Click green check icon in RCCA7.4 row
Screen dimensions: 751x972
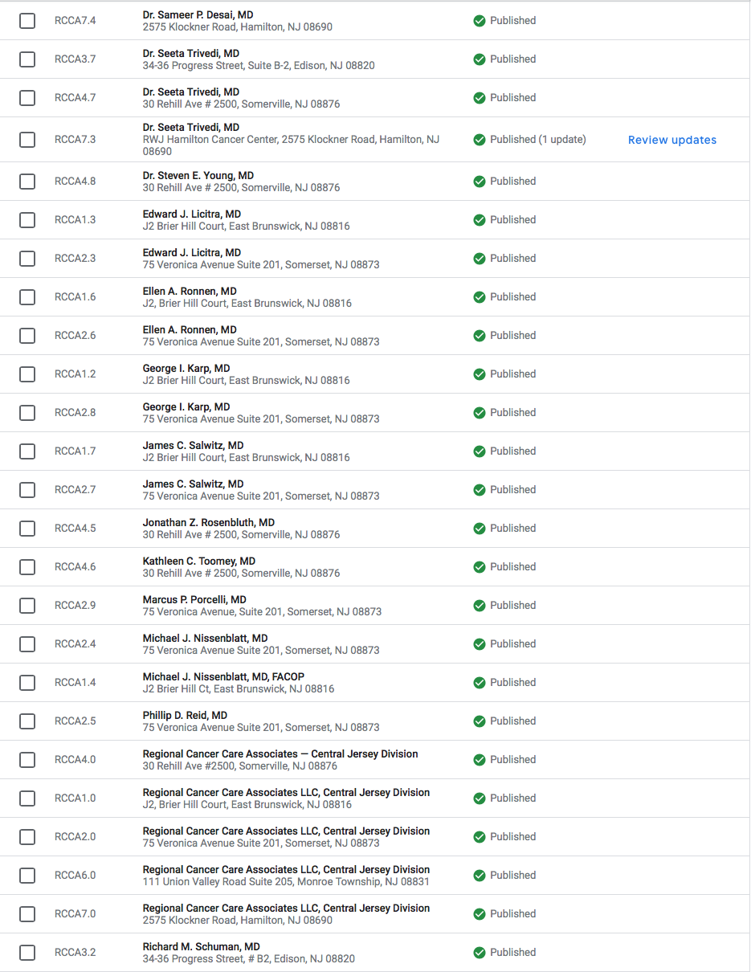[480, 21]
